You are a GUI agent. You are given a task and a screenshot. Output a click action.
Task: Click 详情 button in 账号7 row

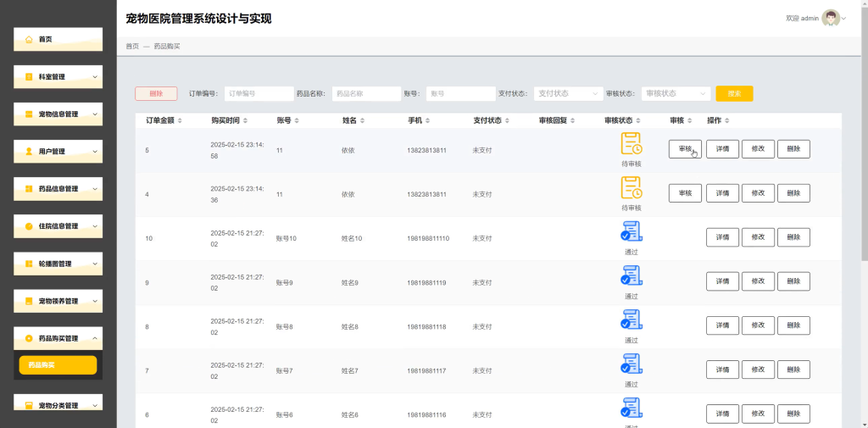pos(722,370)
